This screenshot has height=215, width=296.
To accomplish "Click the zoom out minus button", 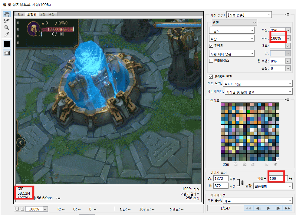I will pos(17,209).
